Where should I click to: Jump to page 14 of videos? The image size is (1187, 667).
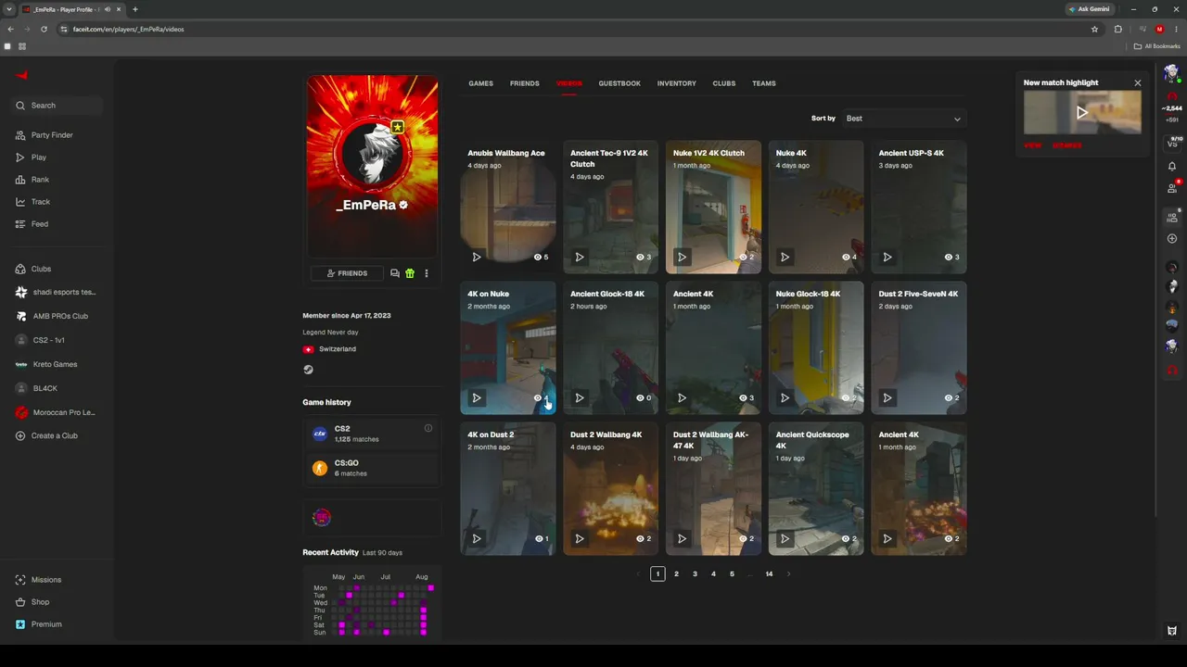pos(769,574)
